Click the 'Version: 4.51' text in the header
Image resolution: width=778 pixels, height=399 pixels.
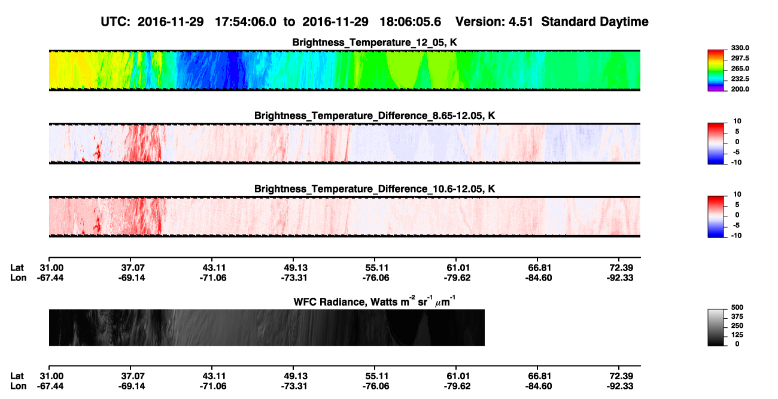(495, 22)
